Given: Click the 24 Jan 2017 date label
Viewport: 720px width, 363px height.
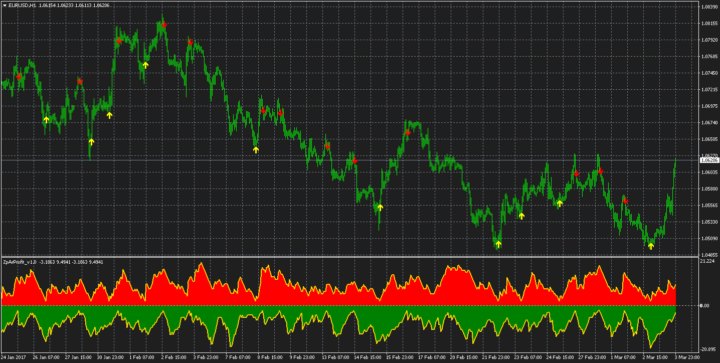Looking at the screenshot, I should click(x=14, y=358).
